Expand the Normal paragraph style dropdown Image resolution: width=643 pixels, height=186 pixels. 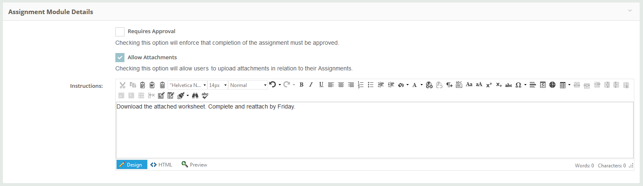[248, 85]
